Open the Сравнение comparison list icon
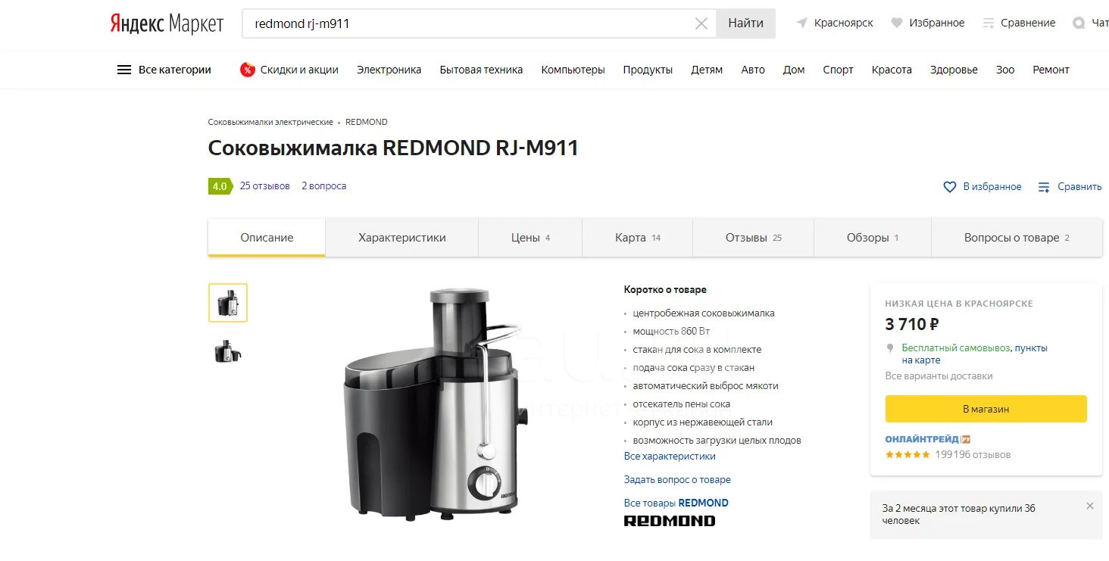Viewport: 1109px width, 561px height. tap(989, 23)
